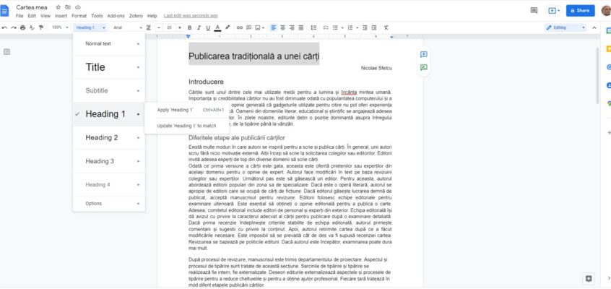The width and height of the screenshot is (611, 289).
Task: Open the text color picker
Action: (218, 27)
